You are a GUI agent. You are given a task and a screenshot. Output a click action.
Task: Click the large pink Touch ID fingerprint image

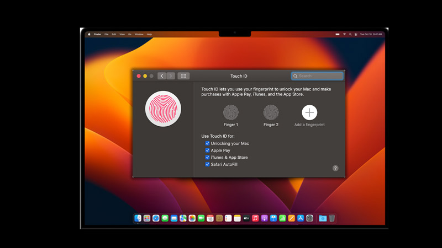163,109
